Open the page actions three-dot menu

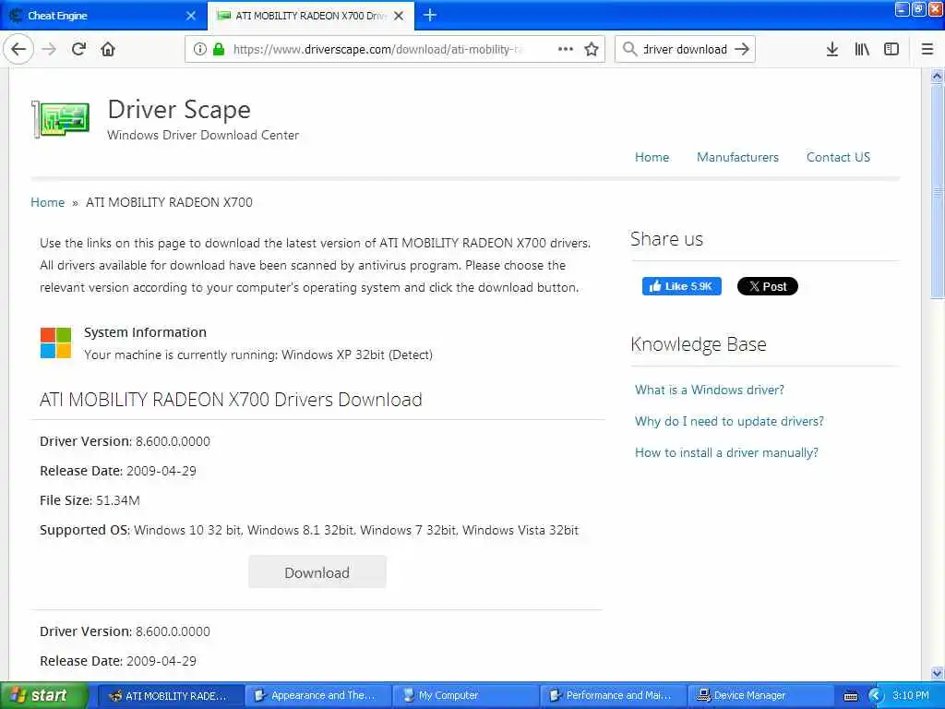566,49
